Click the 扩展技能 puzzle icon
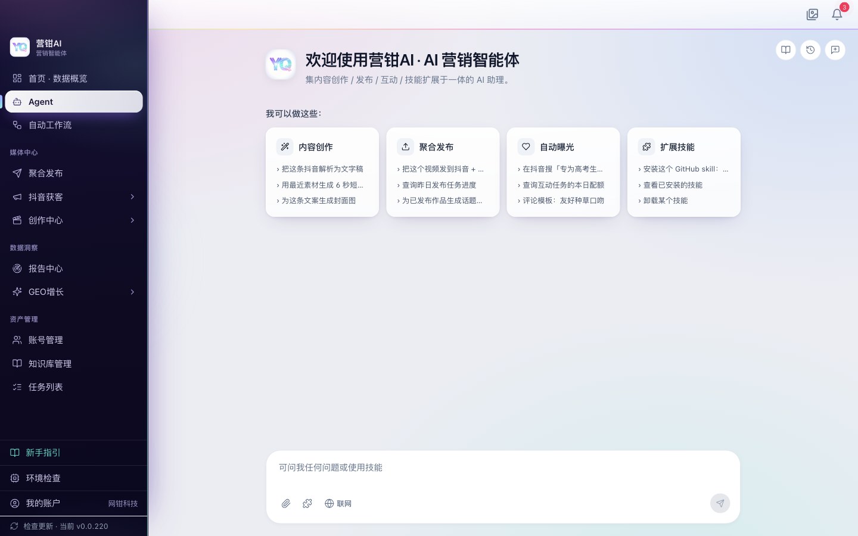The image size is (858, 536). click(646, 147)
